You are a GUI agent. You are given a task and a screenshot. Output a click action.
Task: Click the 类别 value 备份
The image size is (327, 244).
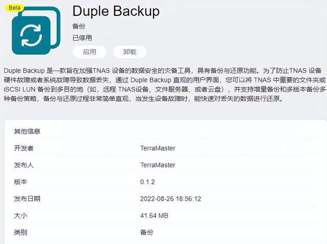point(147,232)
